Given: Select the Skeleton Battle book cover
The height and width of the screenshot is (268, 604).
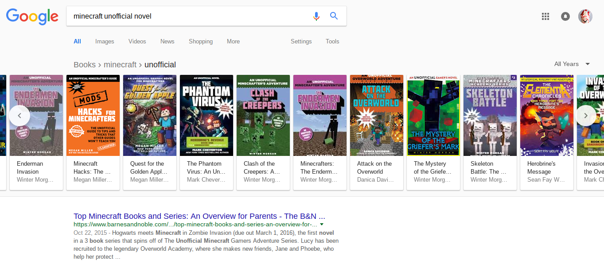Looking at the screenshot, I should 490,115.
